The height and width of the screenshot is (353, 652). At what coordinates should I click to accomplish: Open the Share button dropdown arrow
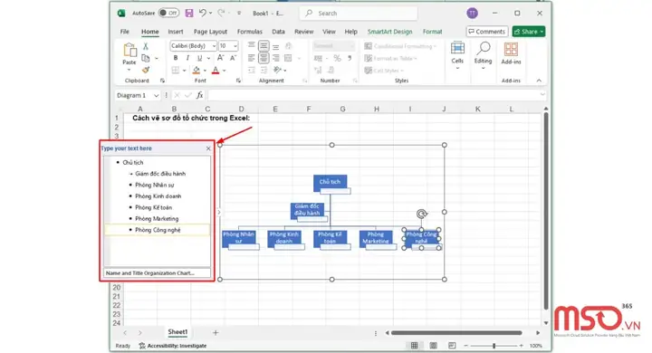pos(542,32)
